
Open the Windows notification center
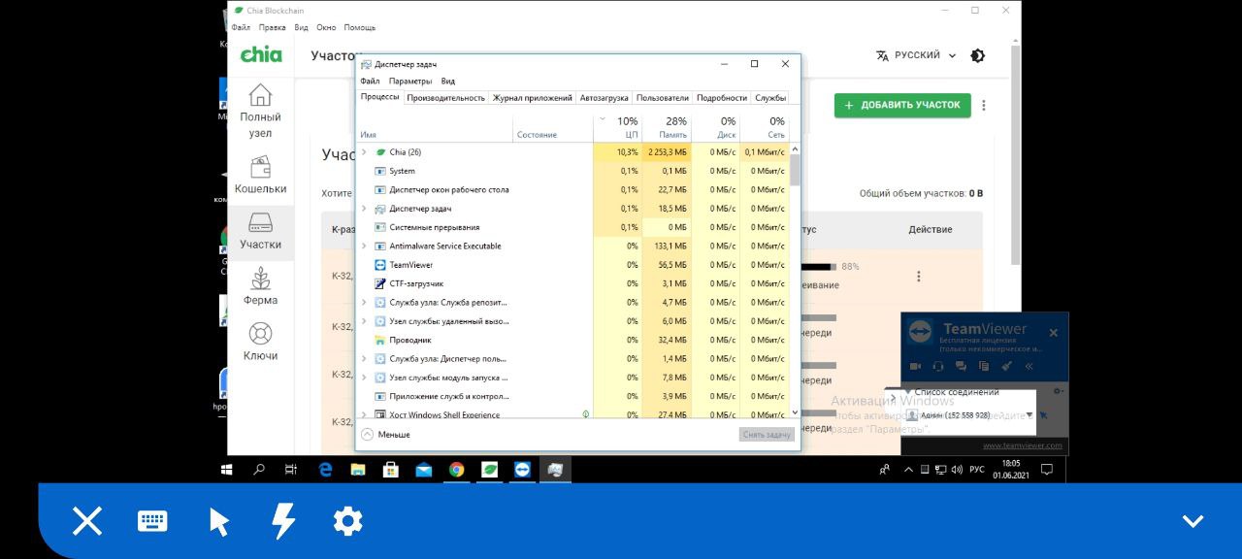tap(1047, 470)
